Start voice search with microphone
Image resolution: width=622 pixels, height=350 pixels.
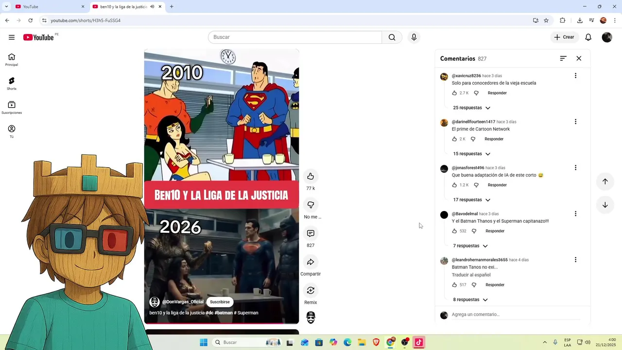tap(414, 37)
